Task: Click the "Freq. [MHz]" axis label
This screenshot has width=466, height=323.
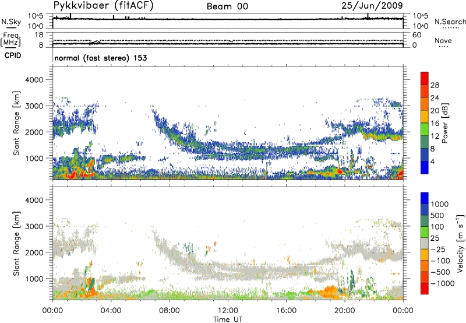Action: 10,39
